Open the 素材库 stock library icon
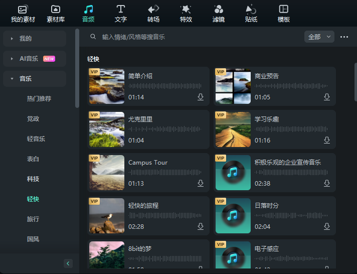The width and height of the screenshot is (357, 274). coord(56,10)
